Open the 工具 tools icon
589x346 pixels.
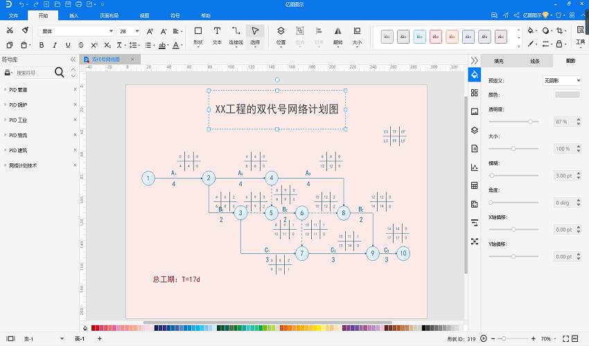[x=581, y=36]
